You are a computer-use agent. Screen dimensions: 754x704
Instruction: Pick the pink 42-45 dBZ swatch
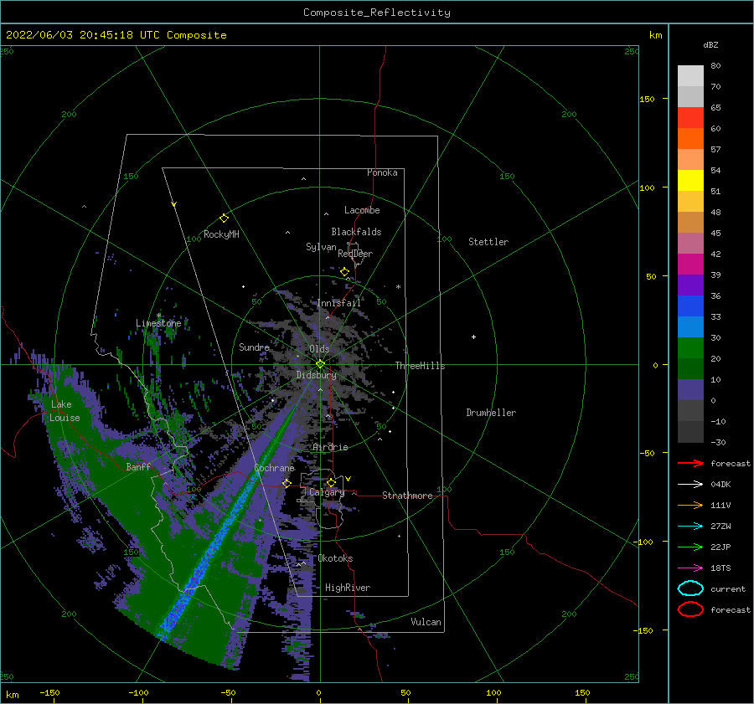[690, 244]
